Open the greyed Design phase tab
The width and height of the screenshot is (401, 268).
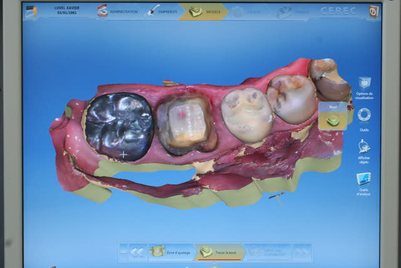point(247,11)
